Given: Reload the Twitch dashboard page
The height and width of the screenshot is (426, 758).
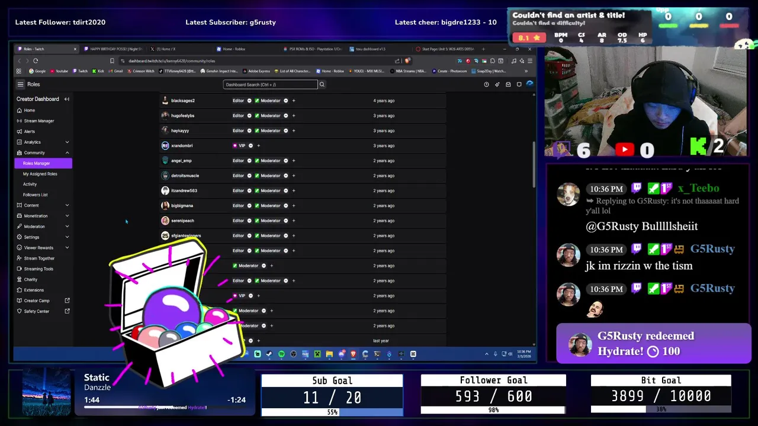Looking at the screenshot, I should [x=36, y=60].
